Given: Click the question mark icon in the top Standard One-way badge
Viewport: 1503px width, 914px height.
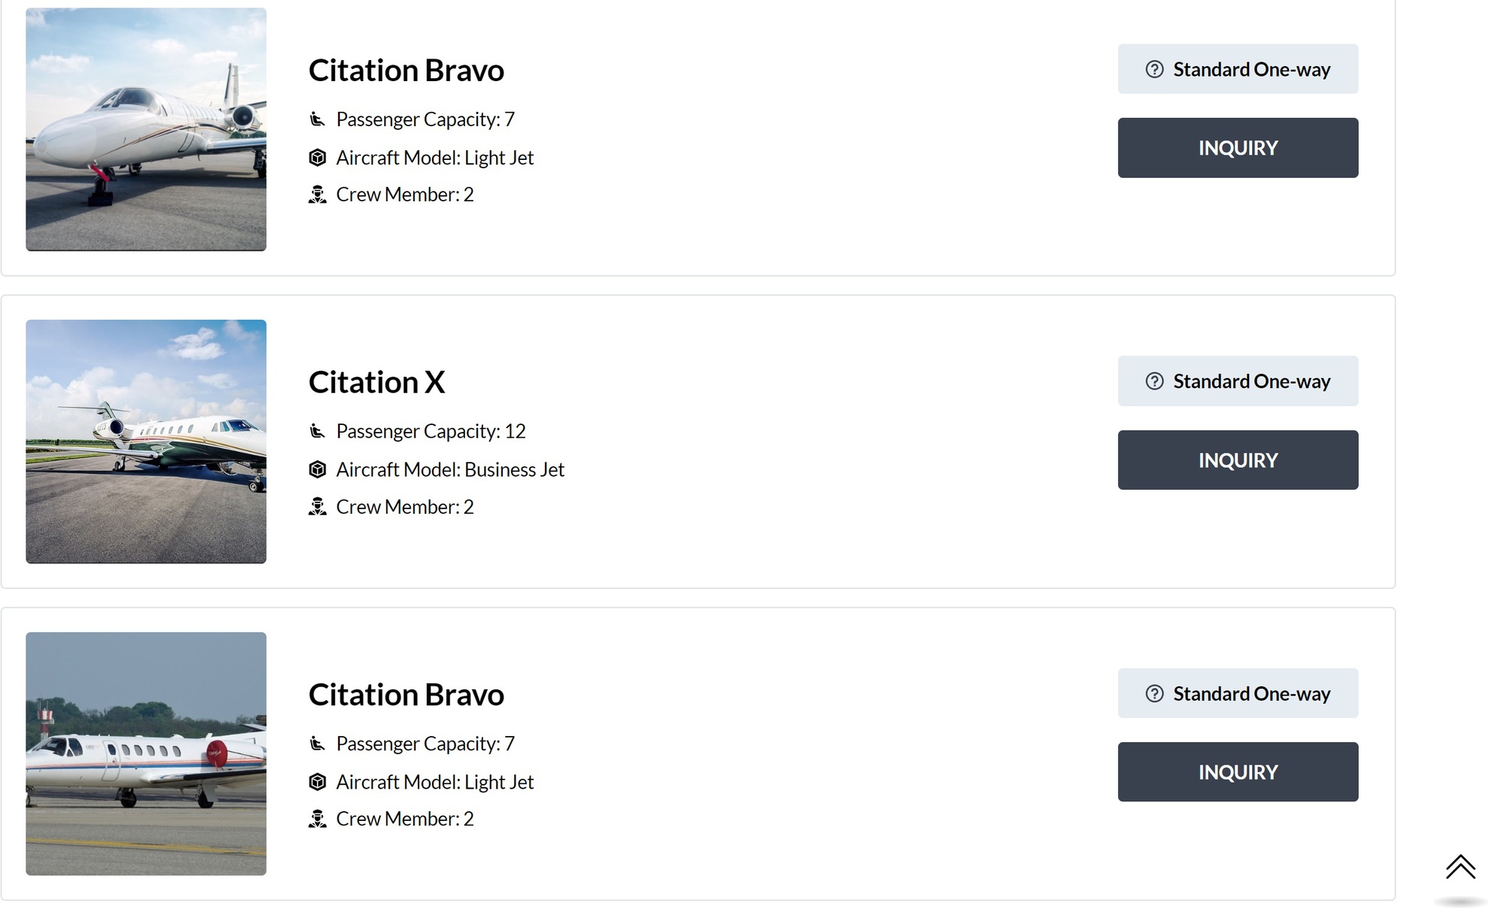Looking at the screenshot, I should pos(1154,69).
